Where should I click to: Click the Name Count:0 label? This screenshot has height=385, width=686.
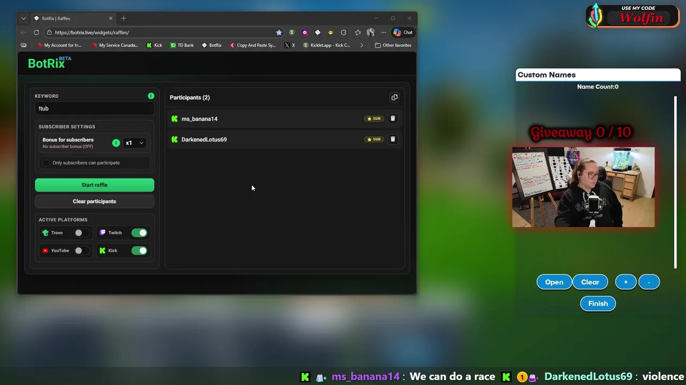(598, 87)
